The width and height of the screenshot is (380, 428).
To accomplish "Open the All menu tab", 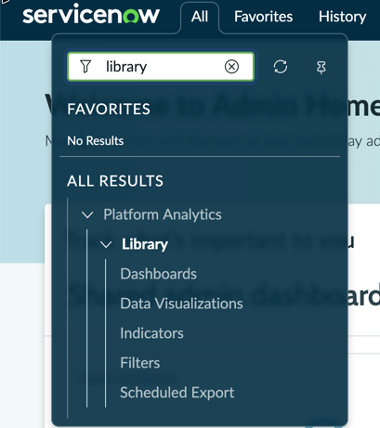I will point(200,17).
